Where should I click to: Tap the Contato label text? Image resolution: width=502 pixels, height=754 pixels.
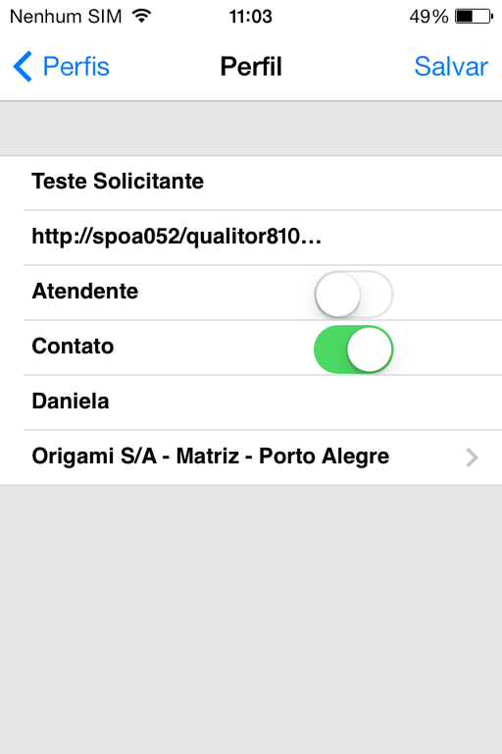(x=73, y=347)
